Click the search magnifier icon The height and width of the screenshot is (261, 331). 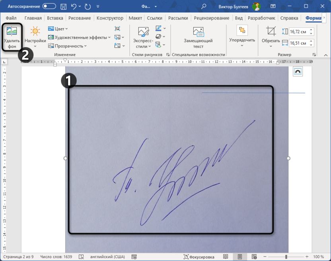(x=204, y=6)
